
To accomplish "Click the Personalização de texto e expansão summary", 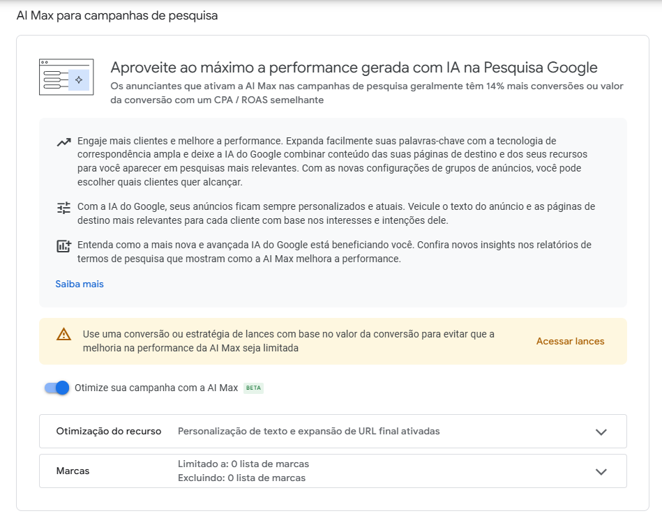I will point(308,432).
